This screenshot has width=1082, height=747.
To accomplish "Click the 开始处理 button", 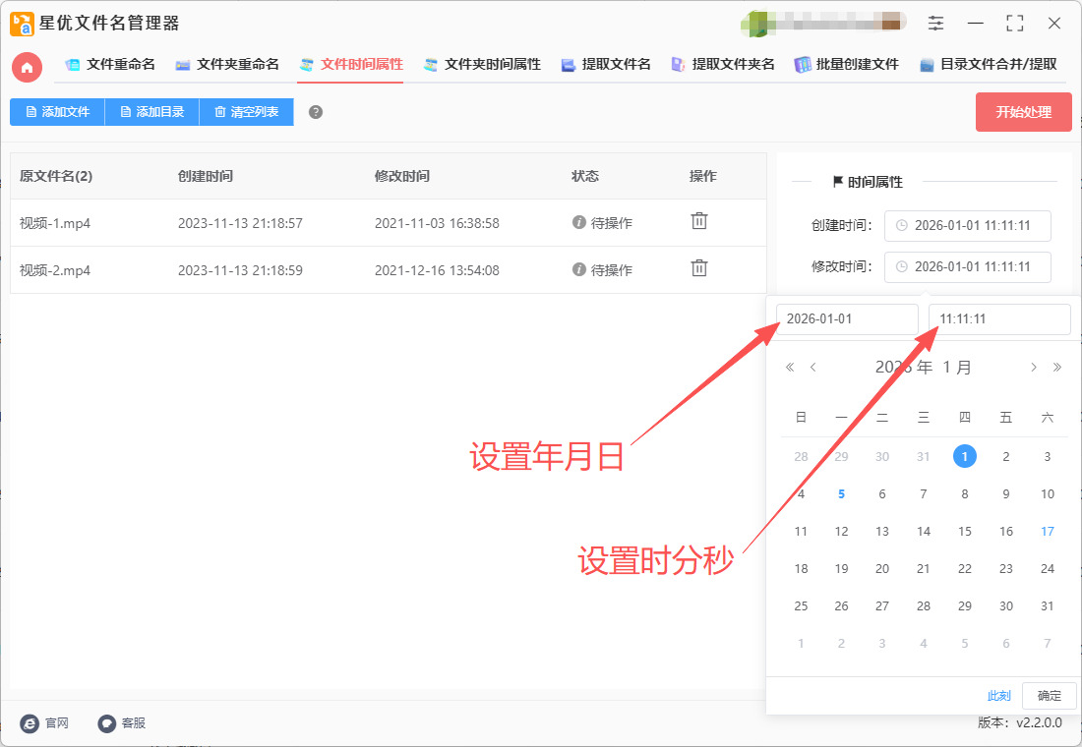I will [1023, 112].
